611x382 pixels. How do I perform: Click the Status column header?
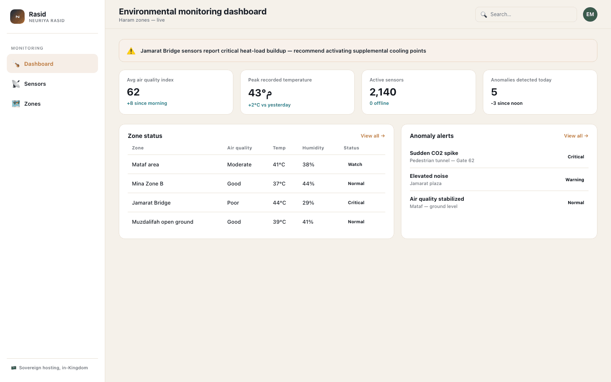tap(351, 148)
